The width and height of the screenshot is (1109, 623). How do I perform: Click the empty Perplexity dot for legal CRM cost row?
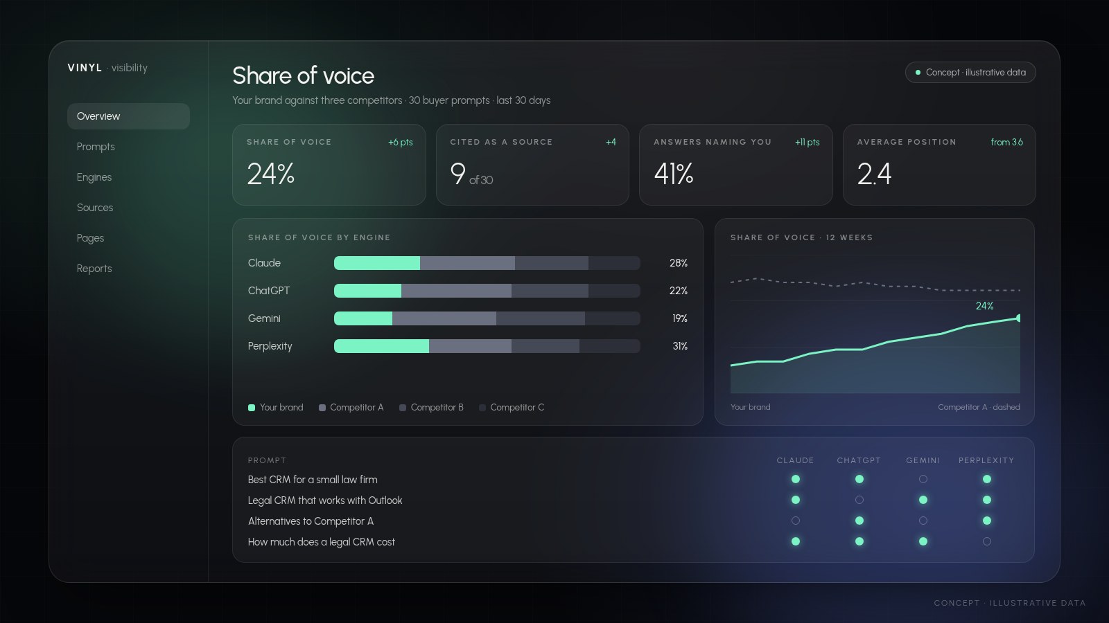(987, 541)
